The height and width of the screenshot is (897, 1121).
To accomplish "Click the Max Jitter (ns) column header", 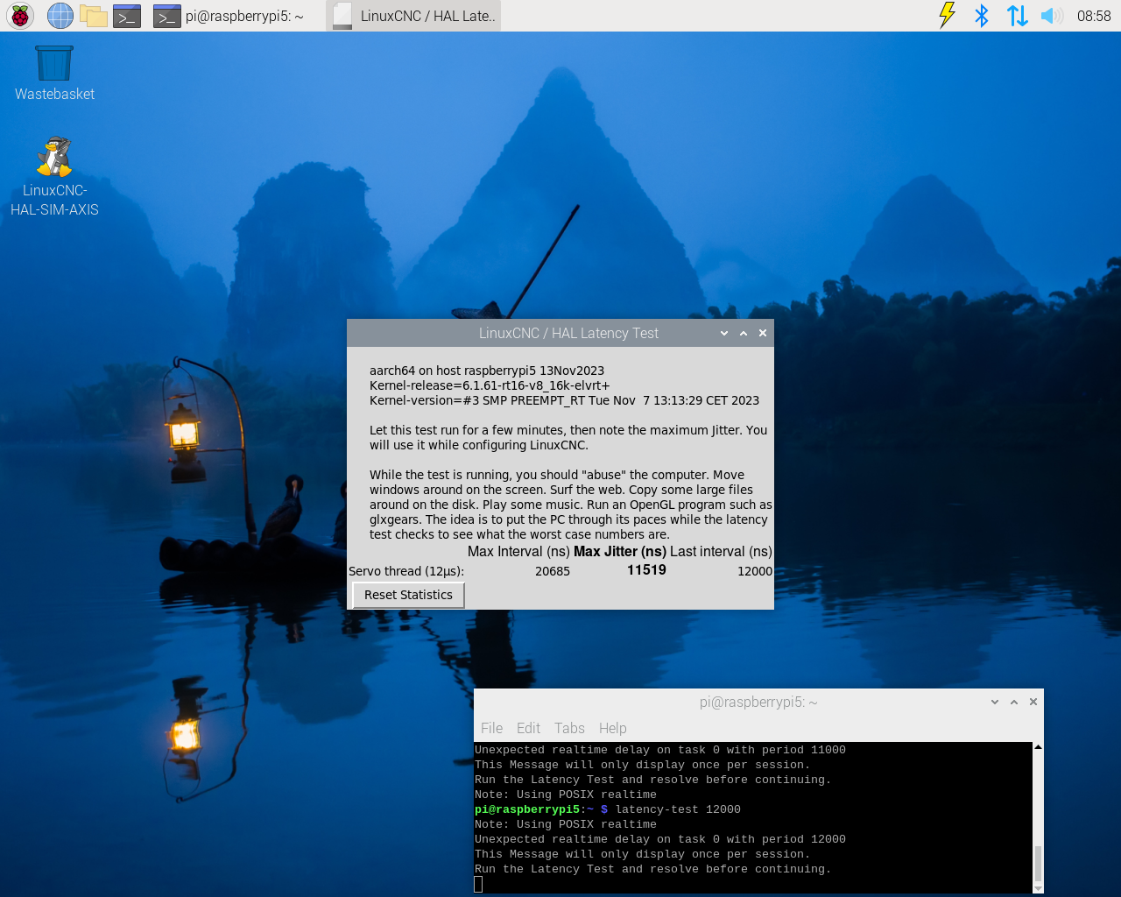I will click(620, 551).
